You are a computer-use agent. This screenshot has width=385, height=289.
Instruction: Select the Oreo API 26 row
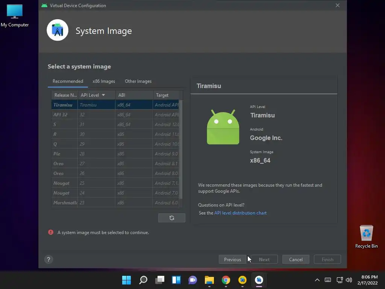[115, 173]
